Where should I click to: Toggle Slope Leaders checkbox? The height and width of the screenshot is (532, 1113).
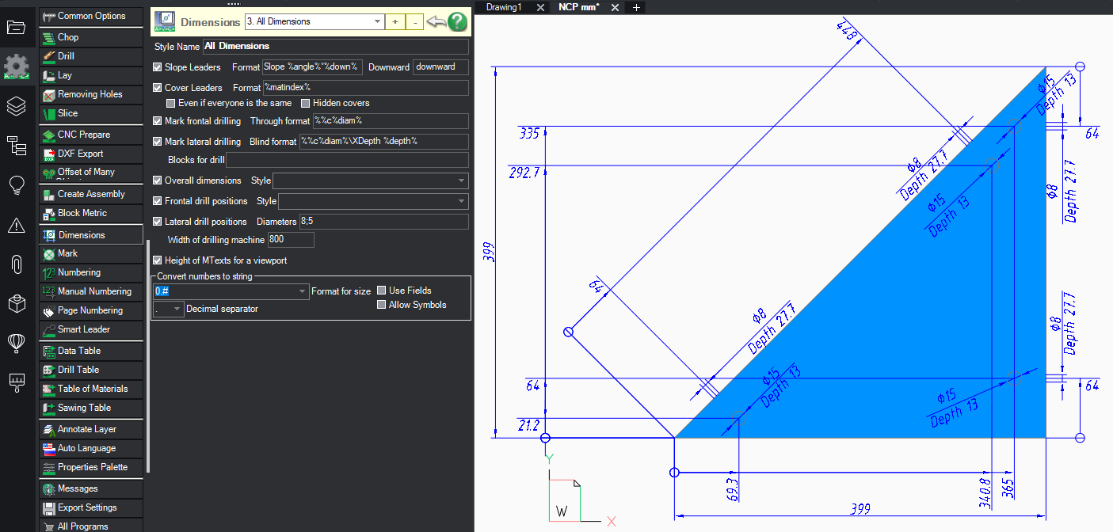(x=158, y=67)
